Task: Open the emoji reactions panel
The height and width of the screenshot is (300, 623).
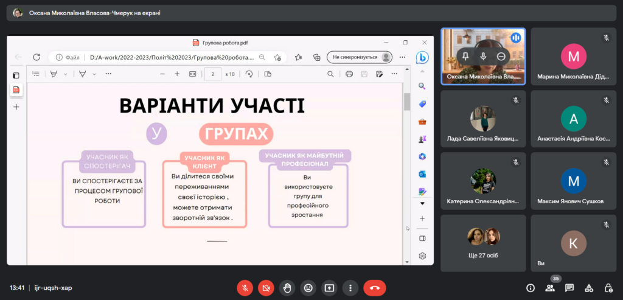Action: click(x=308, y=287)
